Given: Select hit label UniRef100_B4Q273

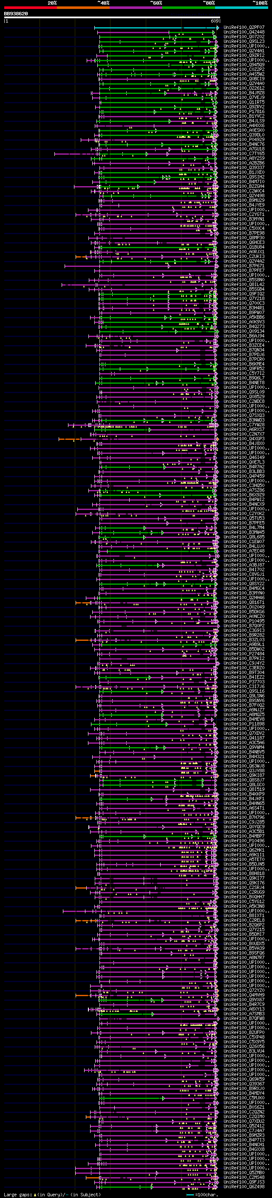Looking at the screenshot, I should coord(244,326).
